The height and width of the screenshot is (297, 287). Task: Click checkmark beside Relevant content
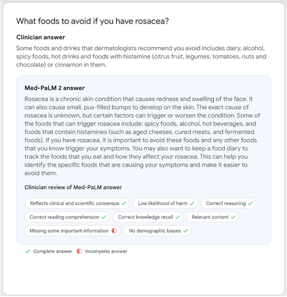[233, 217]
